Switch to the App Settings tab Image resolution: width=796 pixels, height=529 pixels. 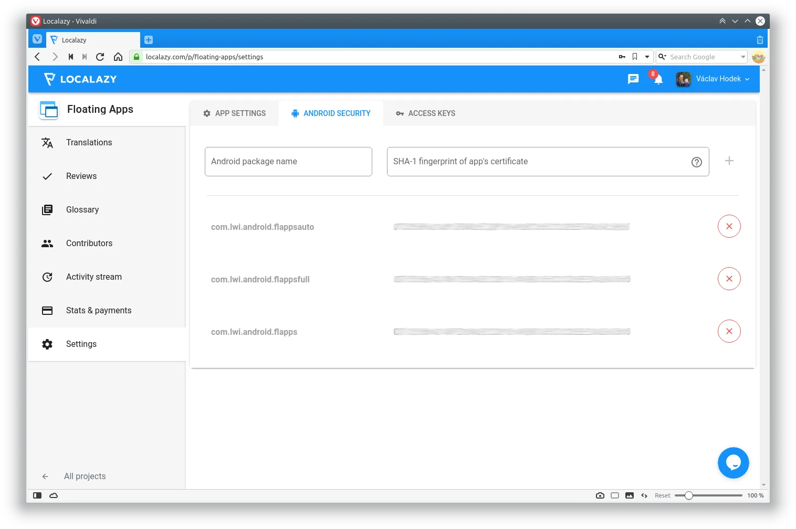pos(234,113)
